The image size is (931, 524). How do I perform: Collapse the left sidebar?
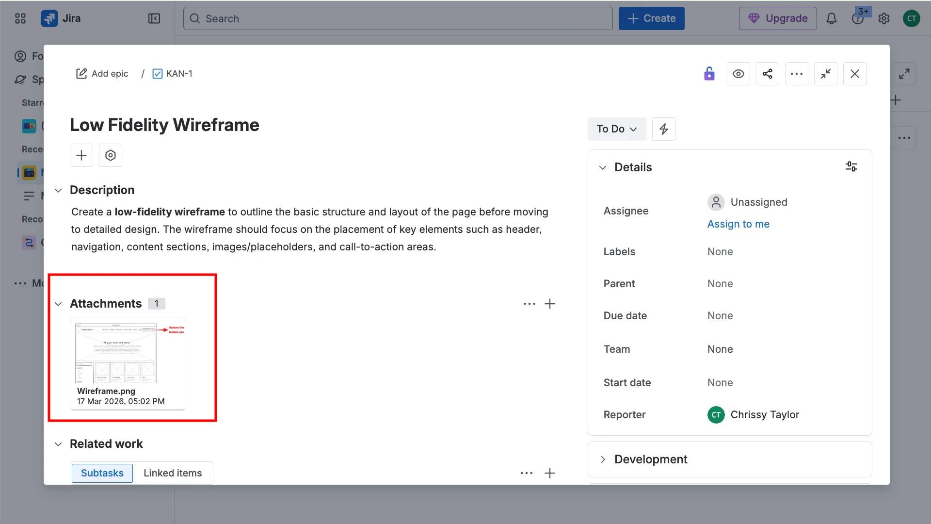click(154, 18)
